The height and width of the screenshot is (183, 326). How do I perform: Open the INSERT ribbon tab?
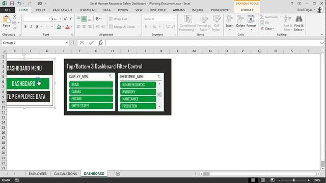(40, 10)
